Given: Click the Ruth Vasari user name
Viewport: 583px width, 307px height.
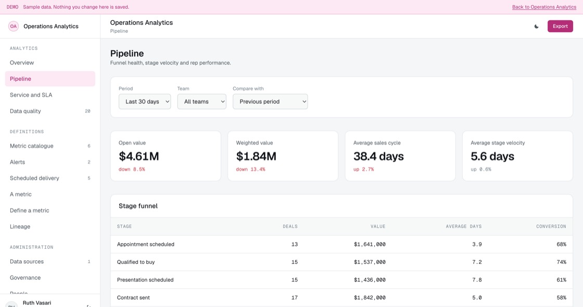Looking at the screenshot, I should [x=37, y=303].
